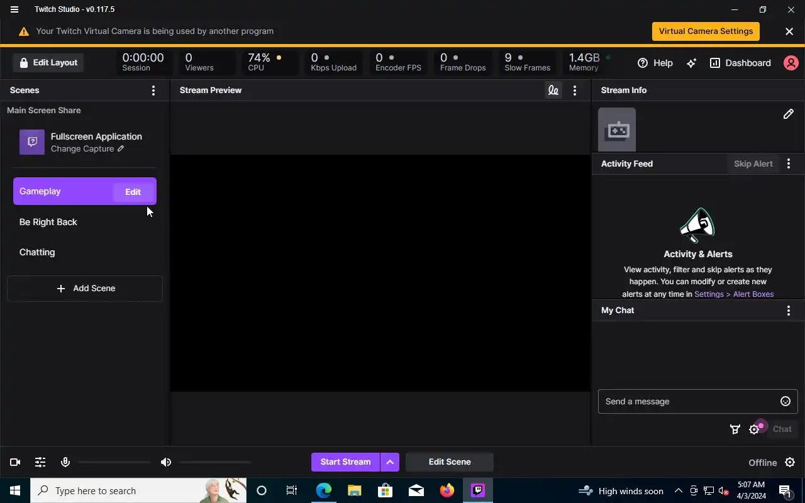The image size is (805, 503).
Task: Click the Activity & Alerts megaphone icon
Action: [x=697, y=225]
